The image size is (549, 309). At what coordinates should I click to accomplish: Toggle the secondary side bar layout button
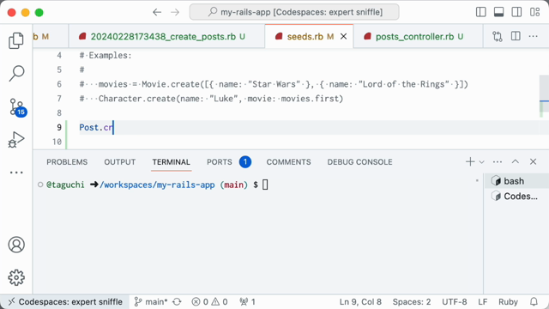point(516,12)
